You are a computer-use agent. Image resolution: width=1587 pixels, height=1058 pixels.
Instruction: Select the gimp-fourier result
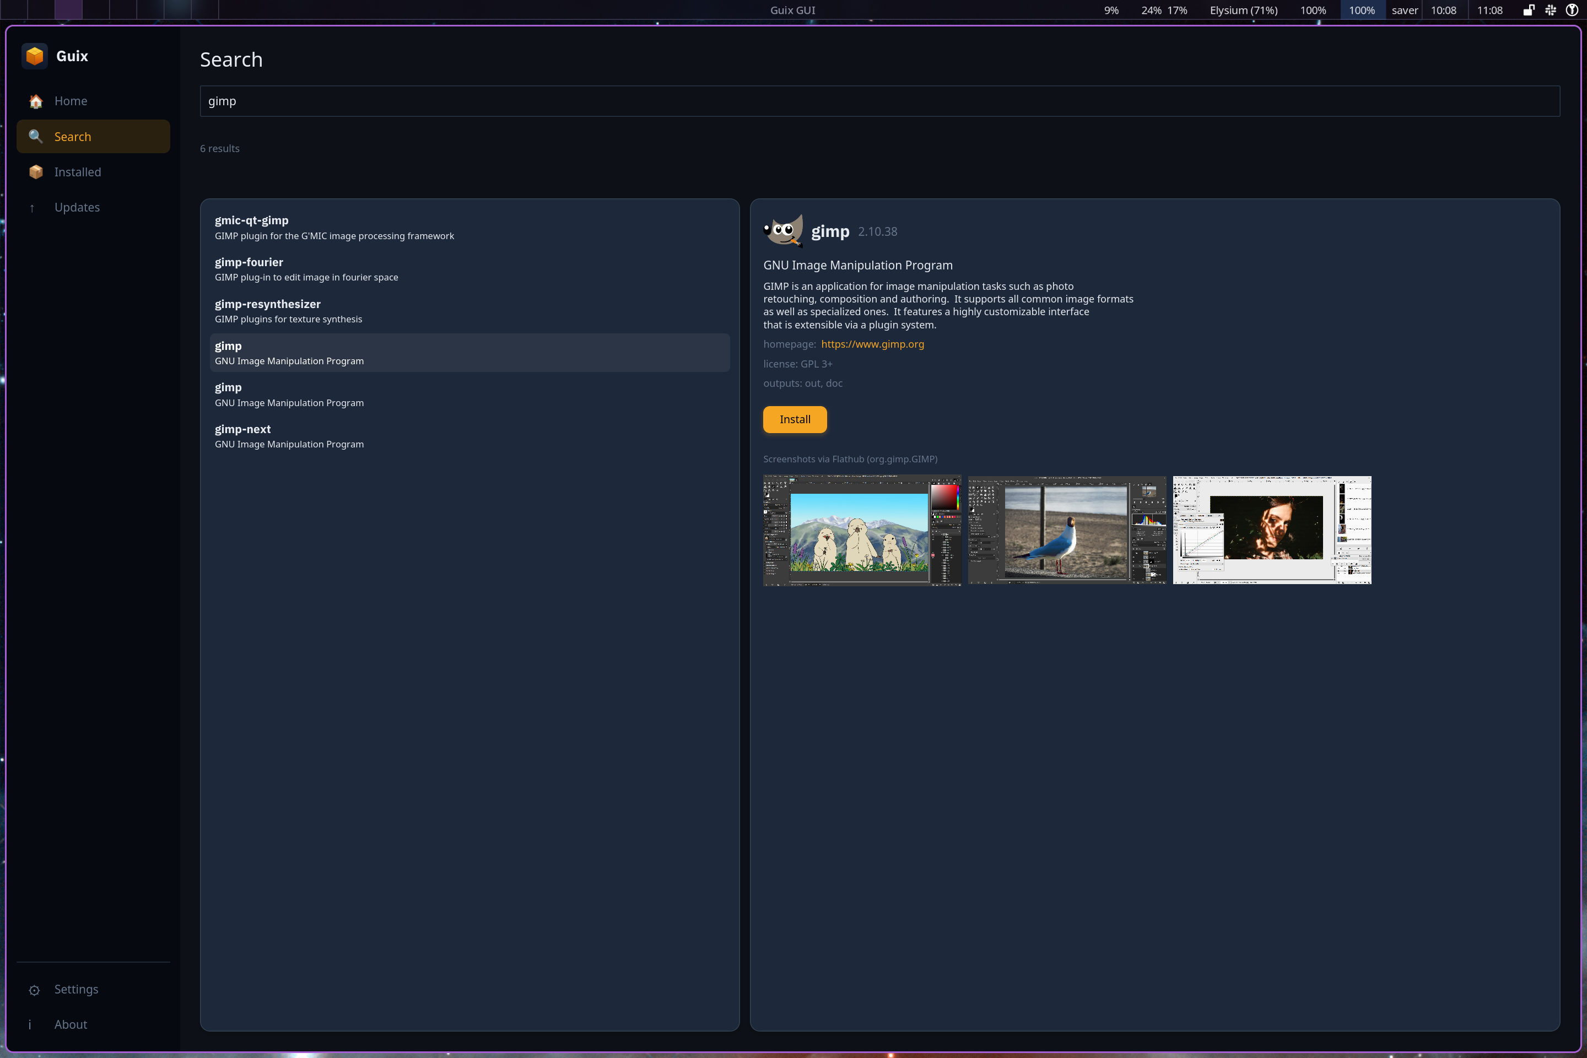[469, 269]
